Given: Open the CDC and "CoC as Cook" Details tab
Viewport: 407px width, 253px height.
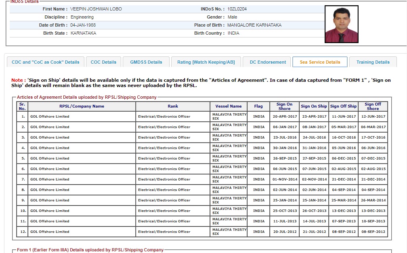Looking at the screenshot, I should (46, 62).
